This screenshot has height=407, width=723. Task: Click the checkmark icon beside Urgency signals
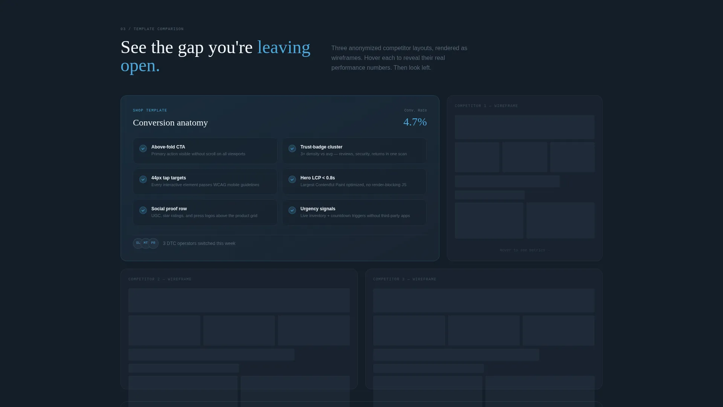click(292, 210)
